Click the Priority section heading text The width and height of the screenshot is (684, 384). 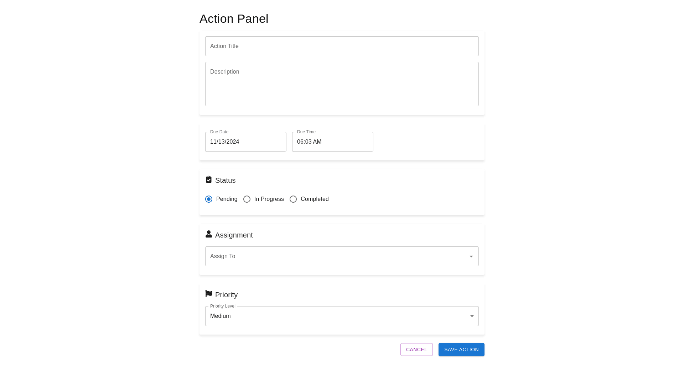coord(226,295)
